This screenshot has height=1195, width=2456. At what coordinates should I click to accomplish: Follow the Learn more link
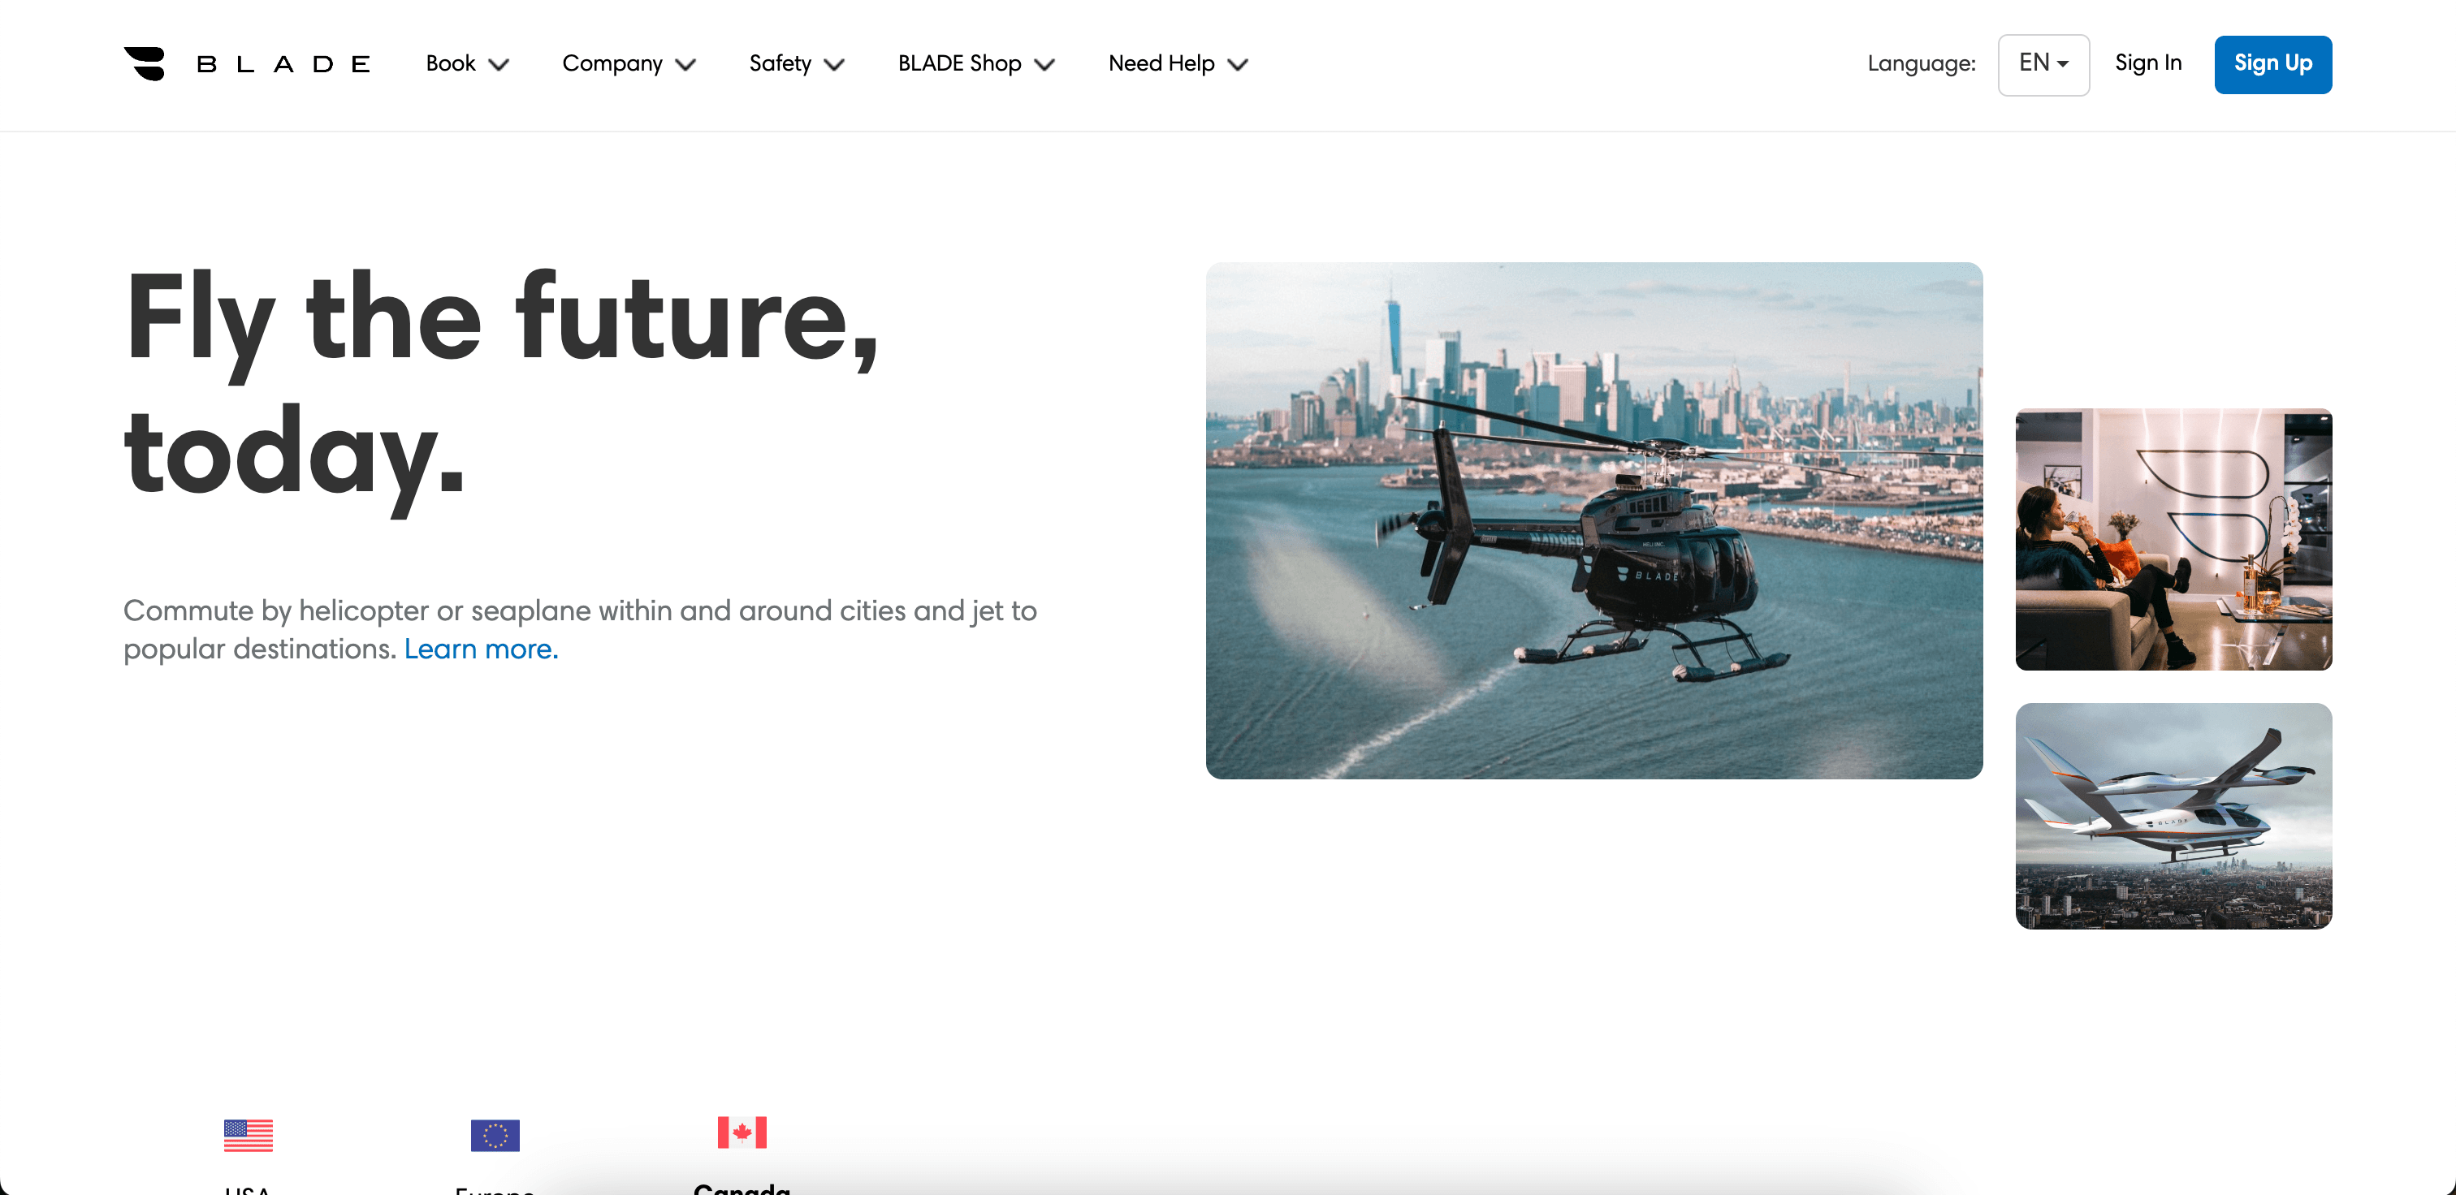(482, 649)
